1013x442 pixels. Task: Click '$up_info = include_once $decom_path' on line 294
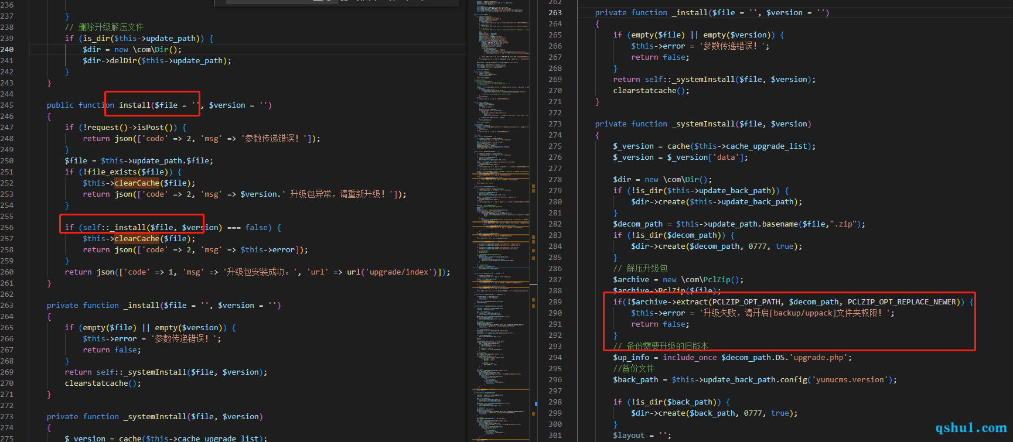(x=732, y=357)
